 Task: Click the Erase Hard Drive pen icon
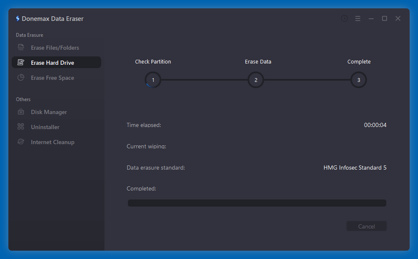(20, 62)
